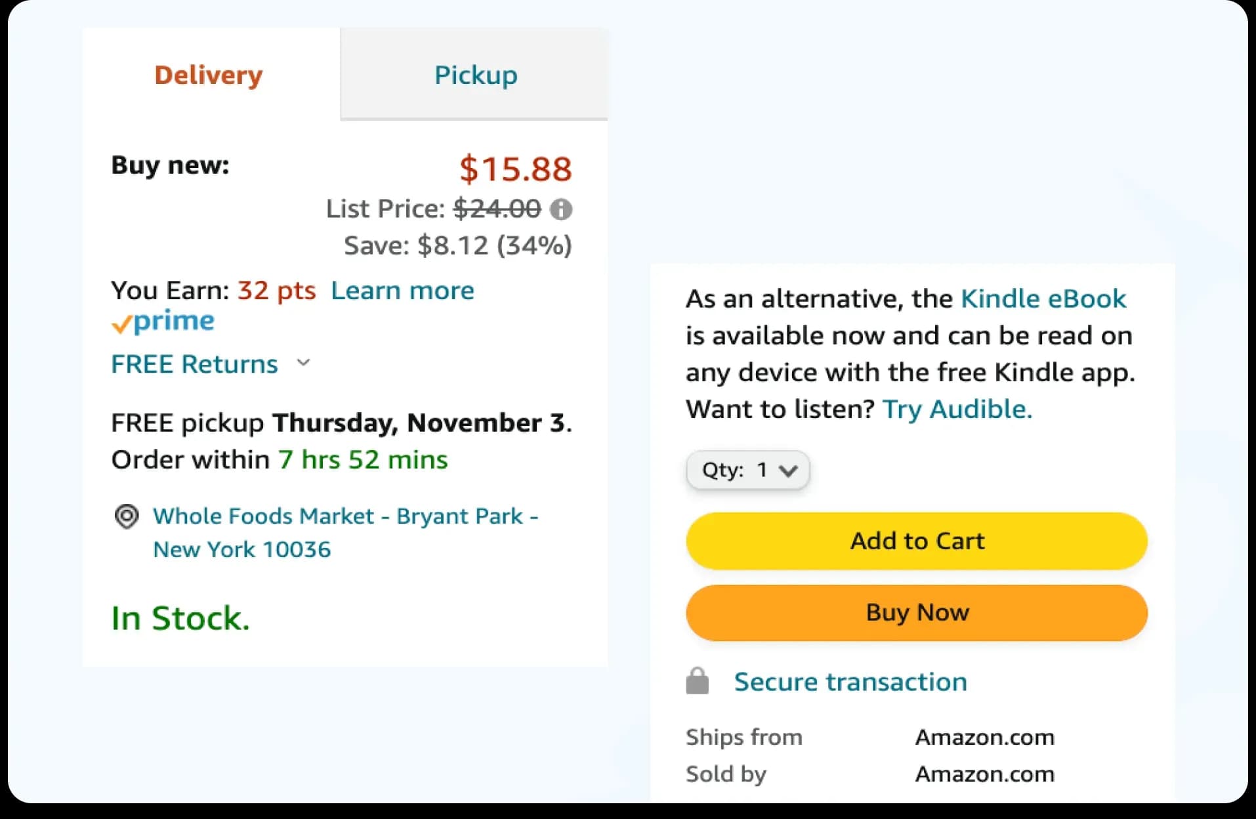This screenshot has width=1256, height=819.
Task: Click the $15.88 Buy new price
Action: click(515, 169)
